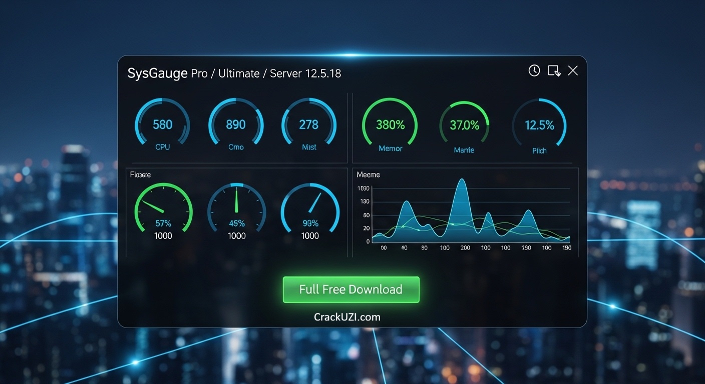Click the Mante 37.0% gauge
The height and width of the screenshot is (384, 705).
coord(464,126)
